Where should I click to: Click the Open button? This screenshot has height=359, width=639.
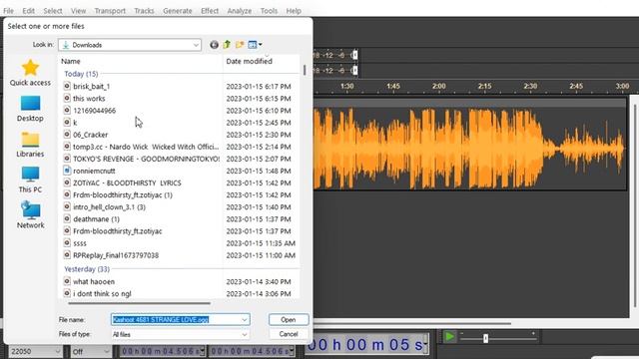289,319
